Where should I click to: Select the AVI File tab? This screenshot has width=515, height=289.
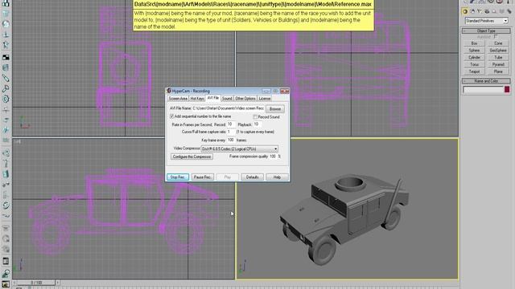click(212, 98)
